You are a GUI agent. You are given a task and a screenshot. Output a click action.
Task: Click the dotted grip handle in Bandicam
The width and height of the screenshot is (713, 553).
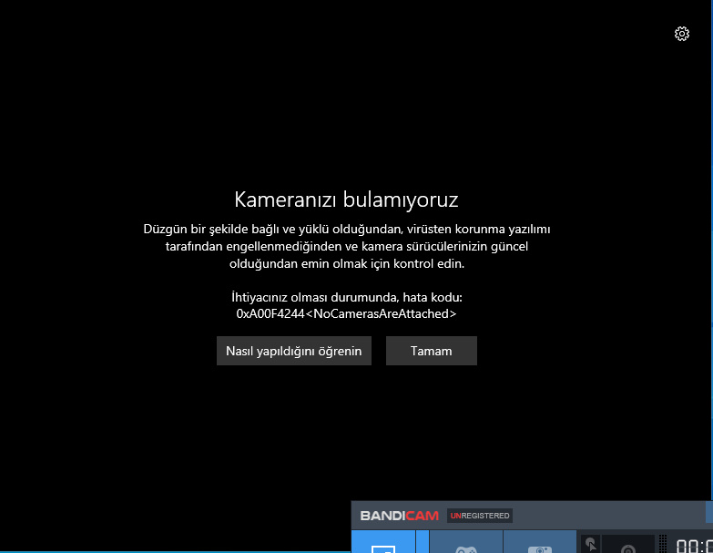tap(663, 544)
